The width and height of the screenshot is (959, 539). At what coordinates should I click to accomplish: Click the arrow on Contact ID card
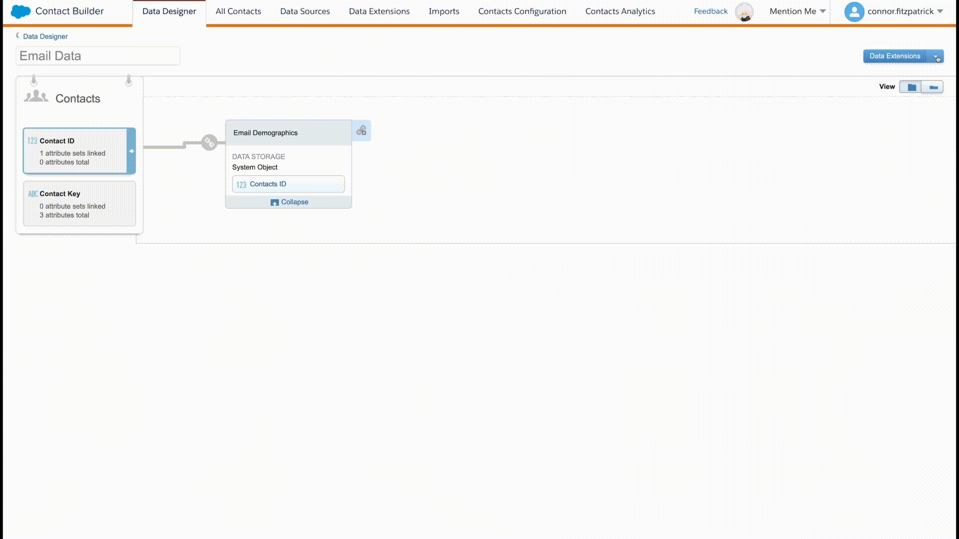131,151
